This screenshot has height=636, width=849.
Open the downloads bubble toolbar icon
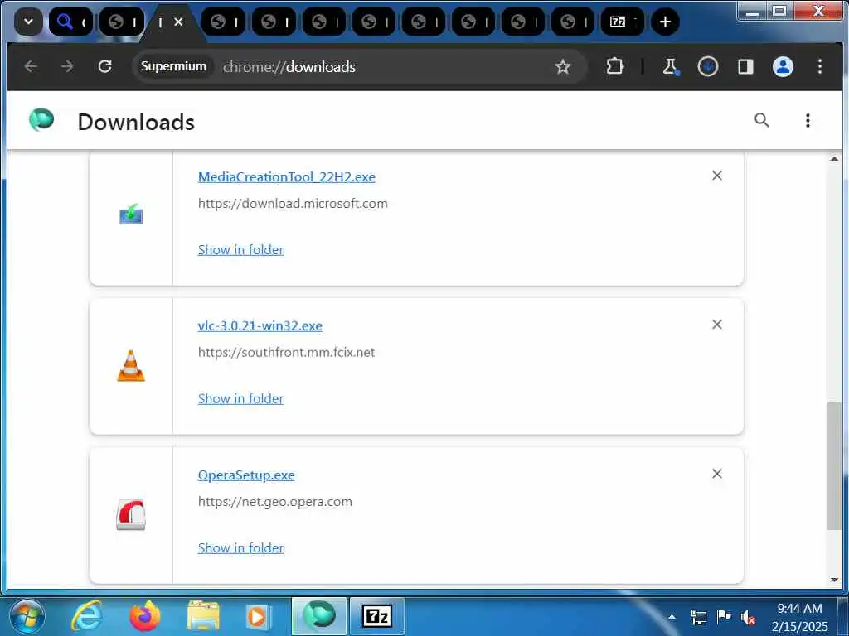(708, 66)
